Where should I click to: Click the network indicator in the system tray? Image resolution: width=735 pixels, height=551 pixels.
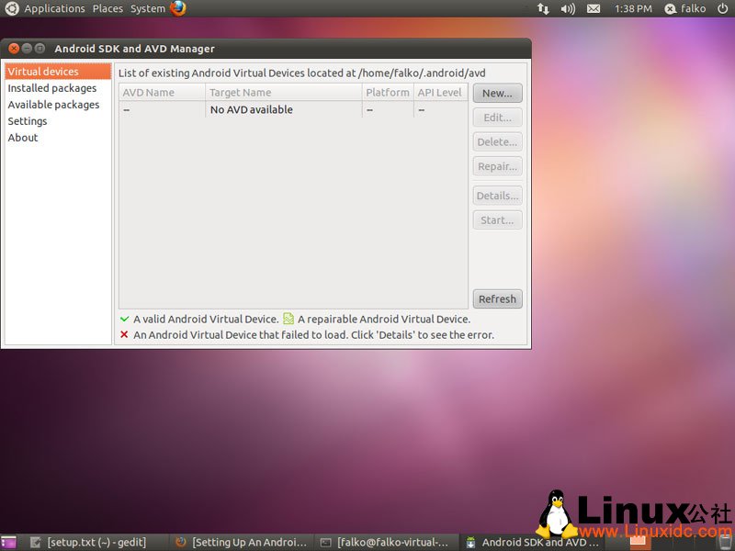click(543, 8)
